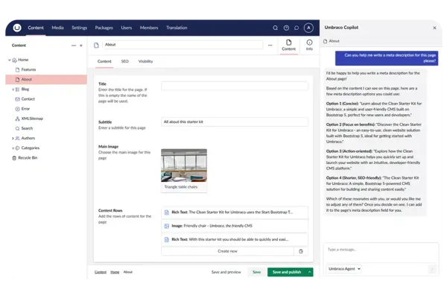Open clipboard paste icon beside Create new
This screenshot has width=447, height=299.
pos(301,251)
